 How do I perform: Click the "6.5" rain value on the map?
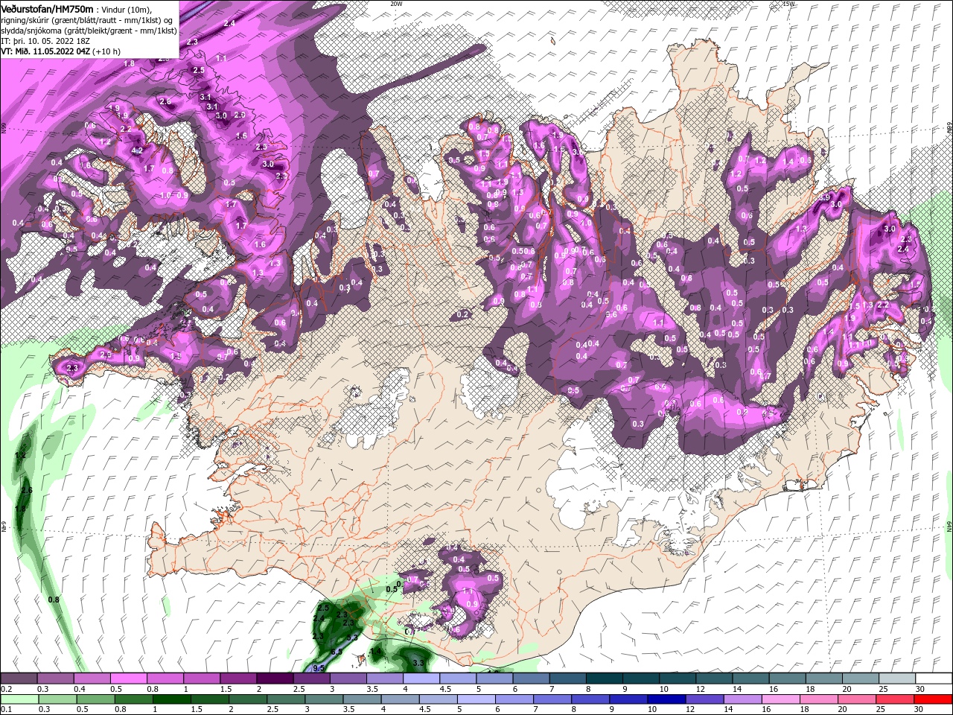click(336, 652)
